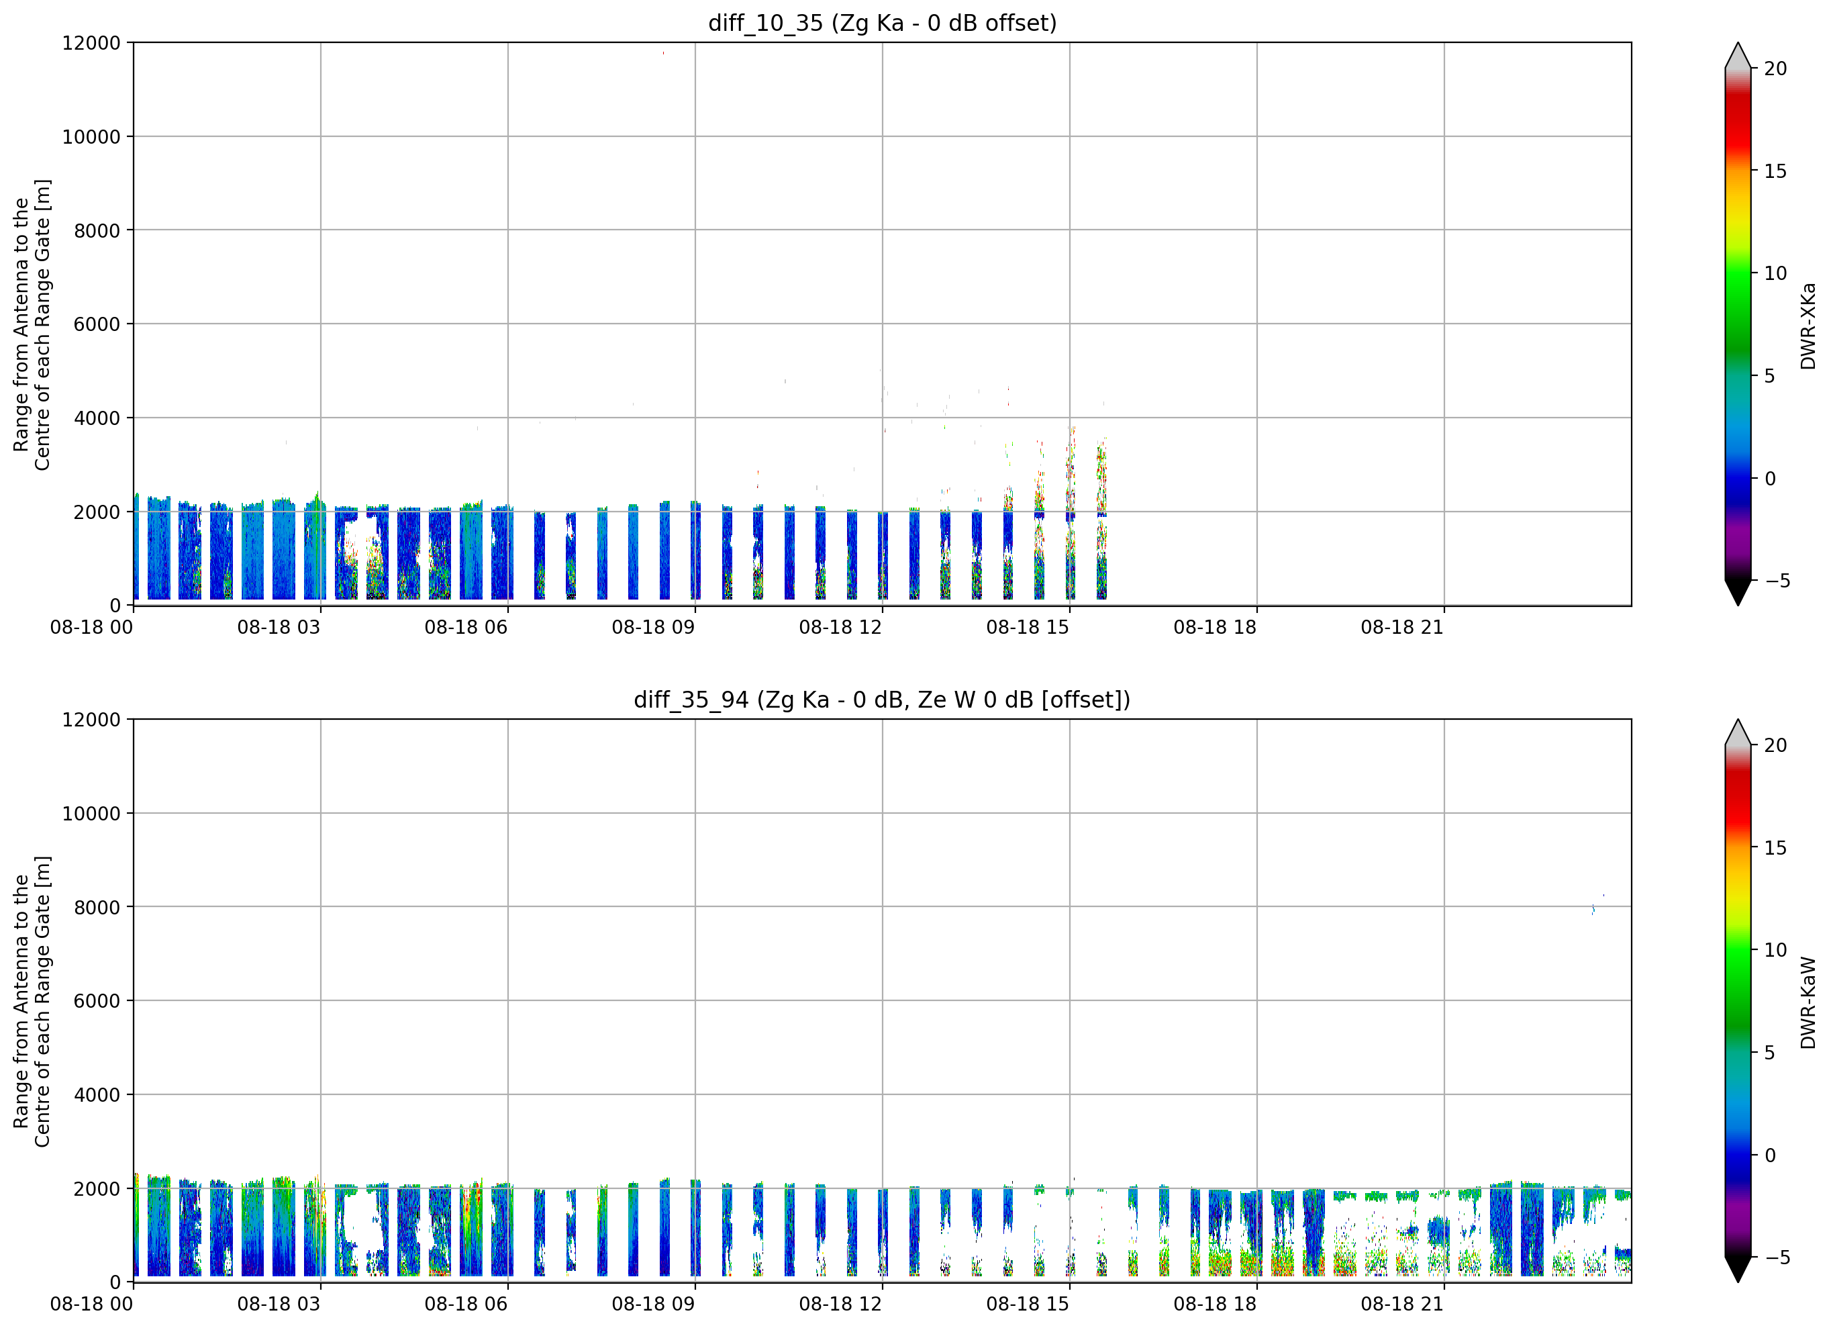Image resolution: width=1831 pixels, height=1328 pixels.
Task: Click the 4000 y-tick on top plot
Action: coord(97,418)
